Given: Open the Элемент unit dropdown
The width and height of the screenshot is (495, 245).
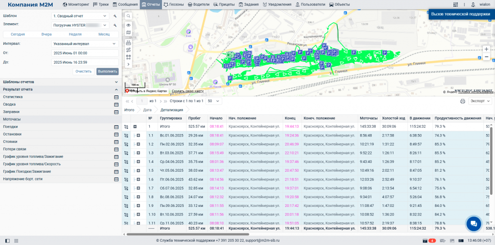Looking at the screenshot, I should [x=80, y=25].
